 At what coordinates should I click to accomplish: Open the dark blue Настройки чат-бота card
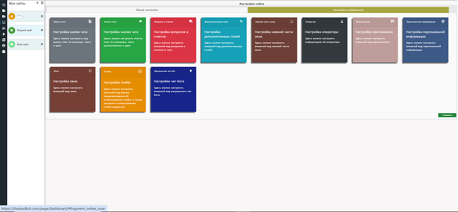click(x=173, y=89)
